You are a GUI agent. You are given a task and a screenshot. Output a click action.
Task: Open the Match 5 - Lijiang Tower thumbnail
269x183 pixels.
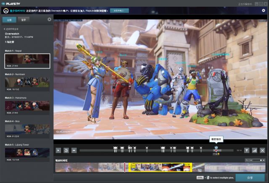[27, 155]
